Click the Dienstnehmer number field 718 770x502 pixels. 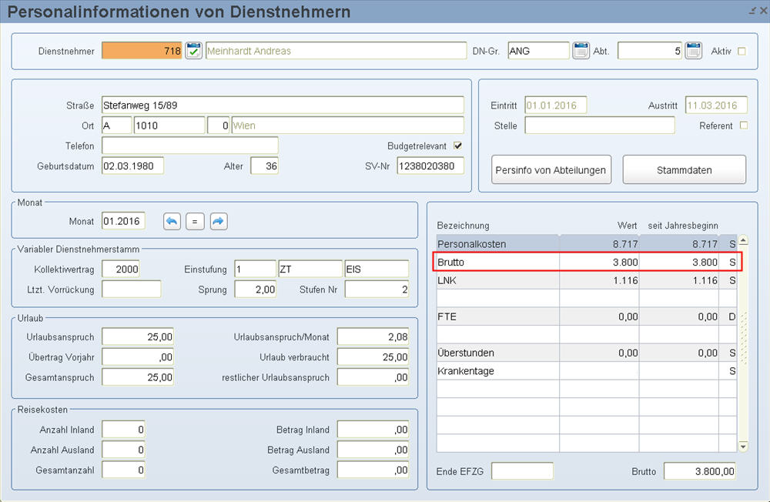click(142, 51)
